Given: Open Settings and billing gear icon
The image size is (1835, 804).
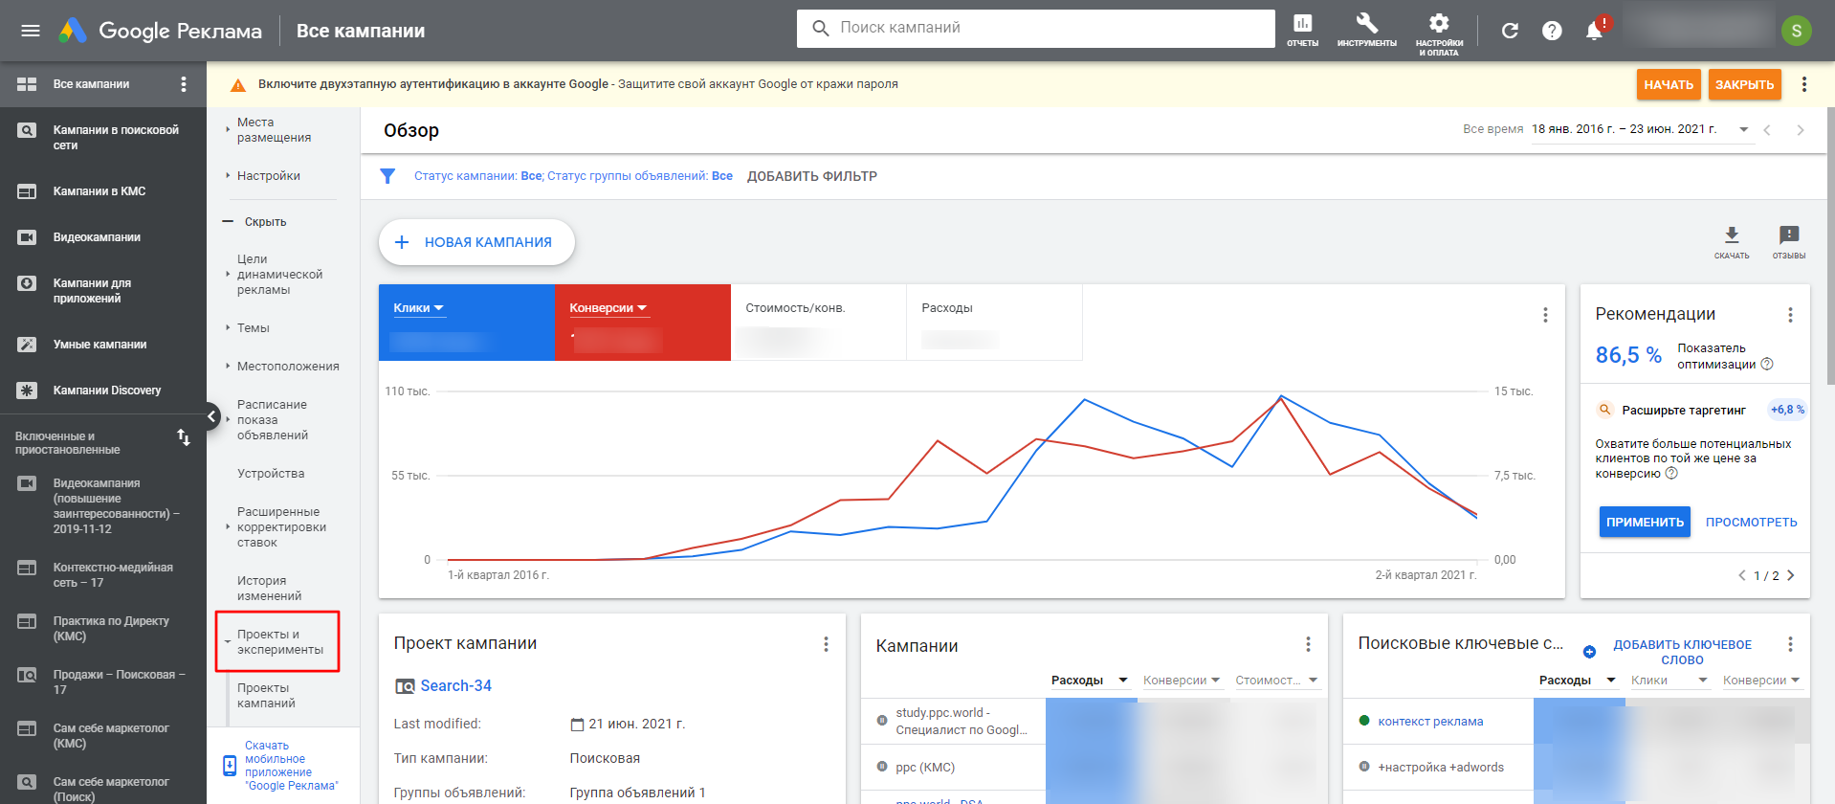Looking at the screenshot, I should point(1439,29).
